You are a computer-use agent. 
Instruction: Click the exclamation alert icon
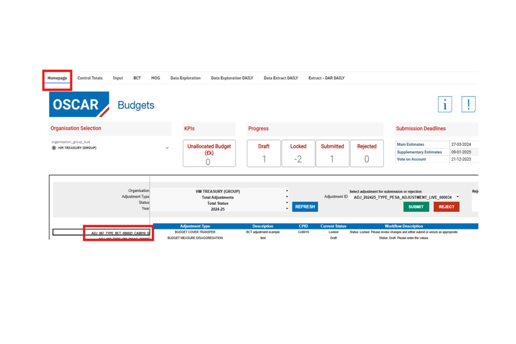[x=468, y=104]
